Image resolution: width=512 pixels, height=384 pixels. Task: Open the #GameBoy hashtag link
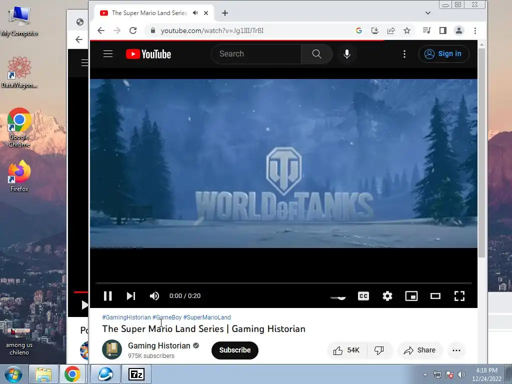[x=167, y=317]
